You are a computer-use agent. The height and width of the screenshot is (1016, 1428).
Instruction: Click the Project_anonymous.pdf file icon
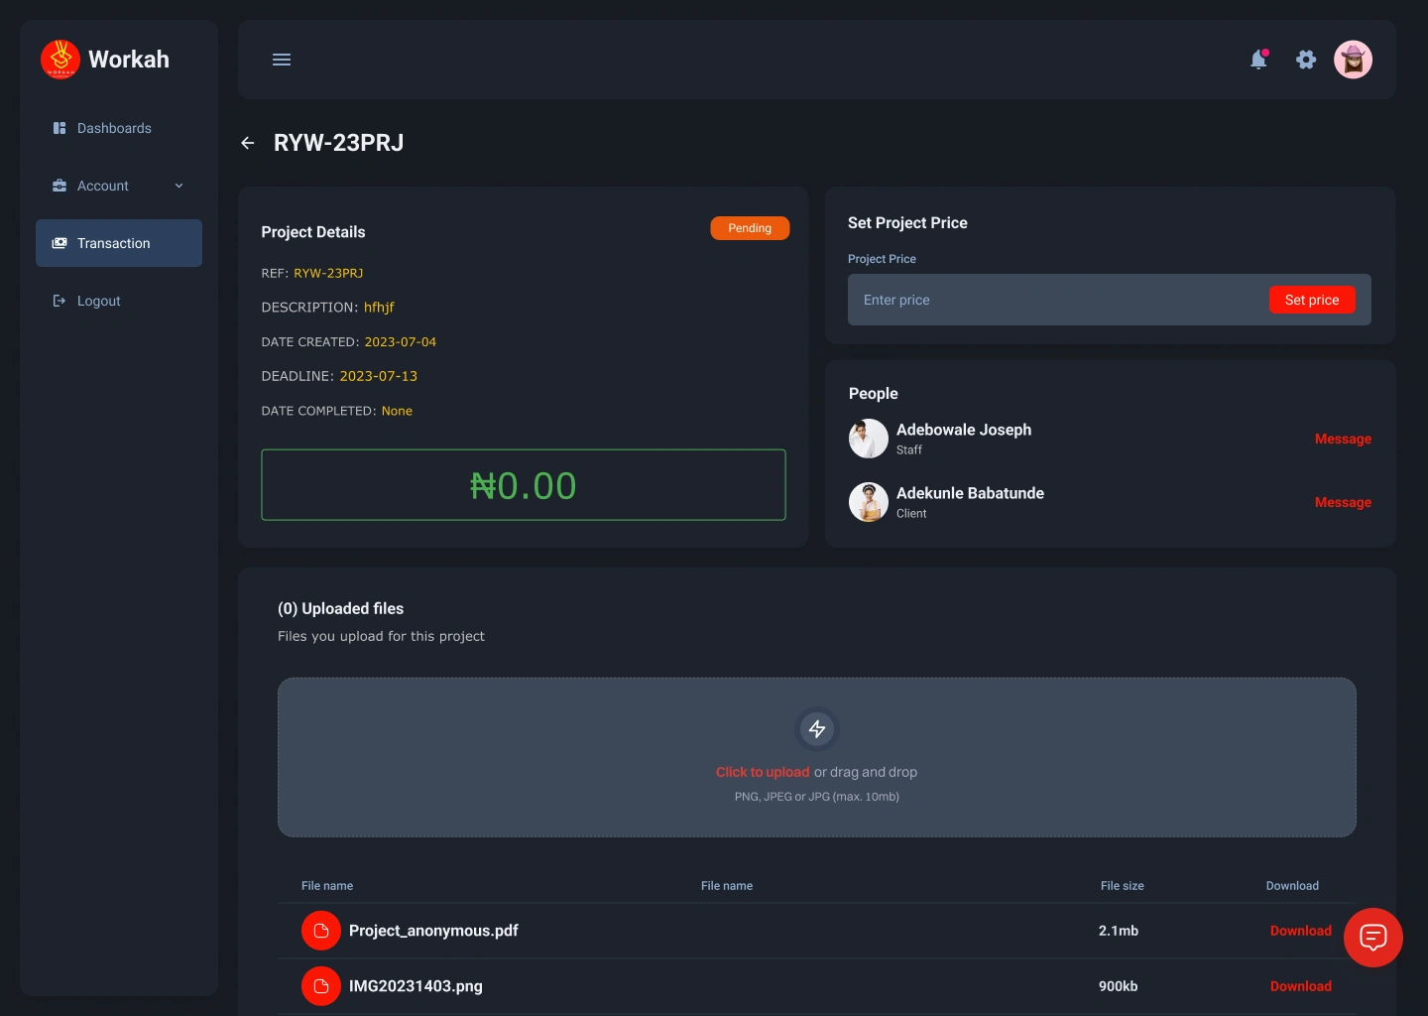click(321, 931)
